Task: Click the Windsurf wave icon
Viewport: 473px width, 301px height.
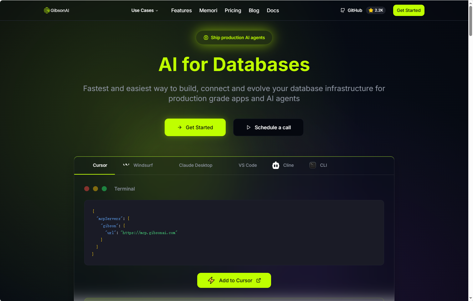Action: 126,165
